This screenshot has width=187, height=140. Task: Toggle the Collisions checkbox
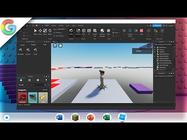tap(54, 33)
